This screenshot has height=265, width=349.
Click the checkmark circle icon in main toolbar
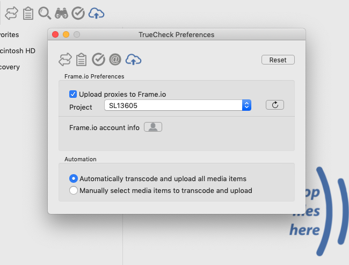coord(78,13)
